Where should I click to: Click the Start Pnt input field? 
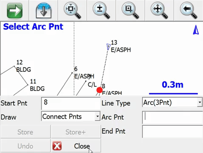click(71, 103)
